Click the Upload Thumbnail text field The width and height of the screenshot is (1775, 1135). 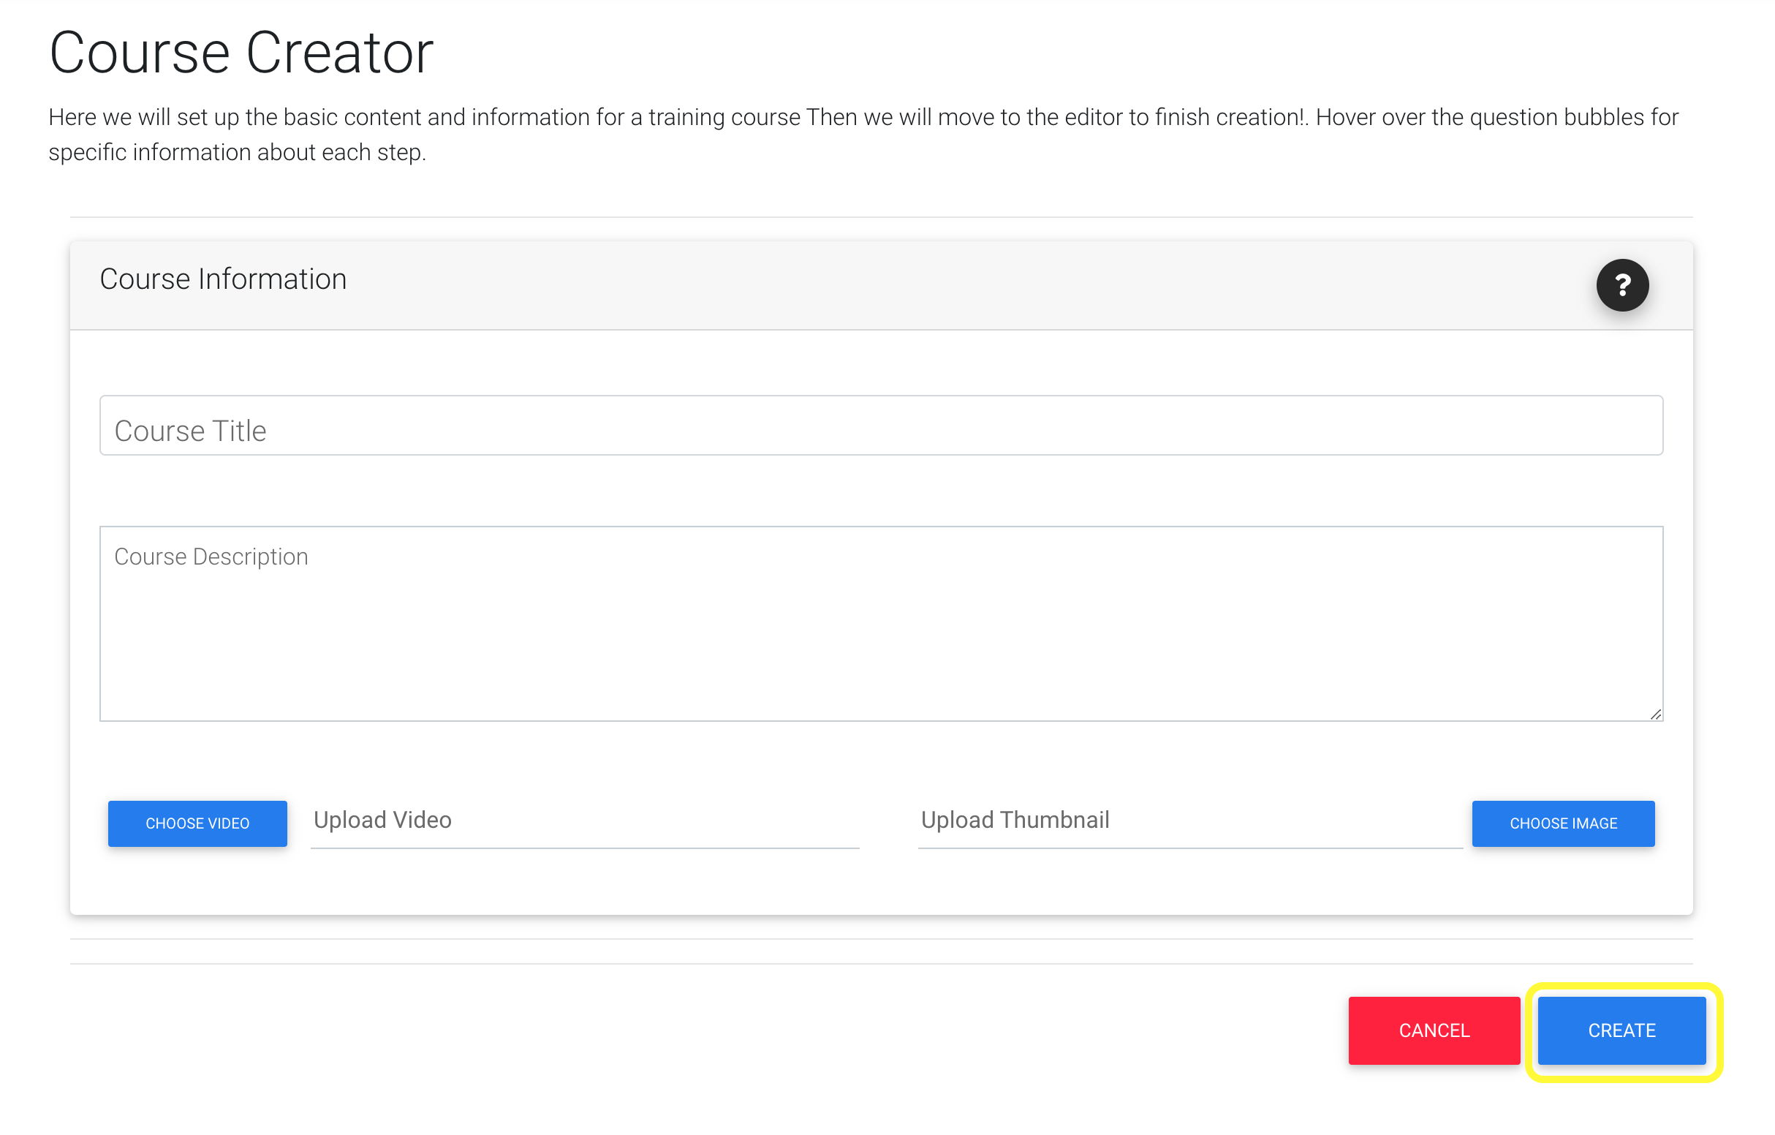(x=1189, y=820)
